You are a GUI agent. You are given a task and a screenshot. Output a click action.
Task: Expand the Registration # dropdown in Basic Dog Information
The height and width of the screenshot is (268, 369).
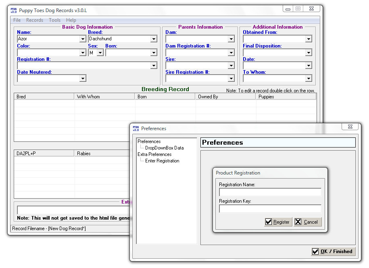[x=154, y=66]
